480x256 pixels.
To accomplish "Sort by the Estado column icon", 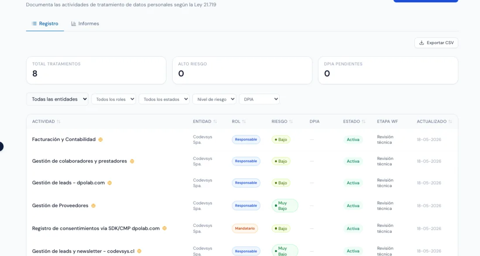I will (x=363, y=121).
